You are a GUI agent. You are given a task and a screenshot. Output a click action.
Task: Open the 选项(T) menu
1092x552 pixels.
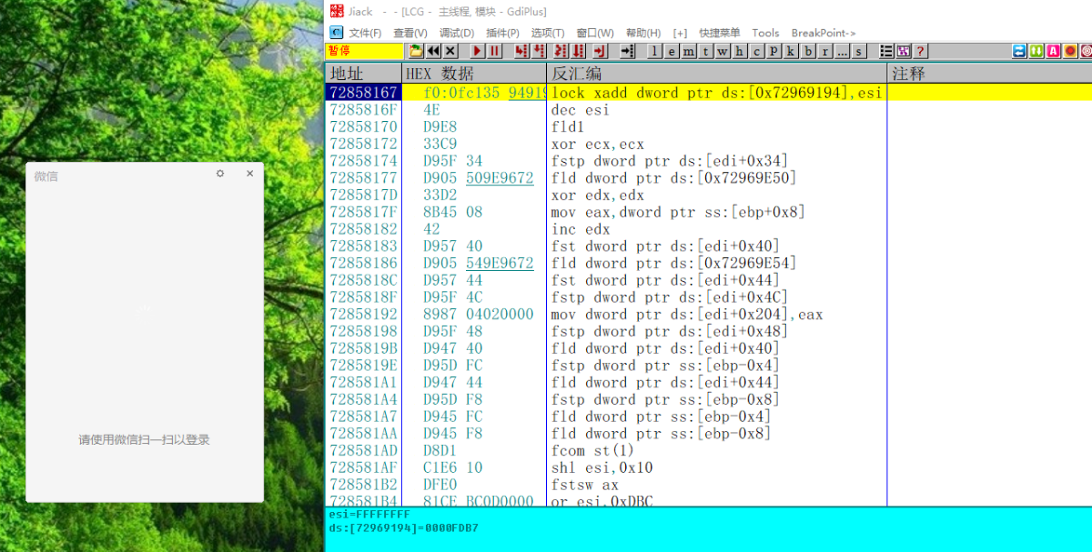pyautogui.click(x=548, y=33)
